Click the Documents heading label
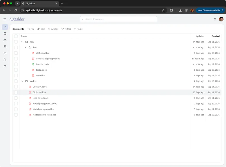 coord(18,29)
